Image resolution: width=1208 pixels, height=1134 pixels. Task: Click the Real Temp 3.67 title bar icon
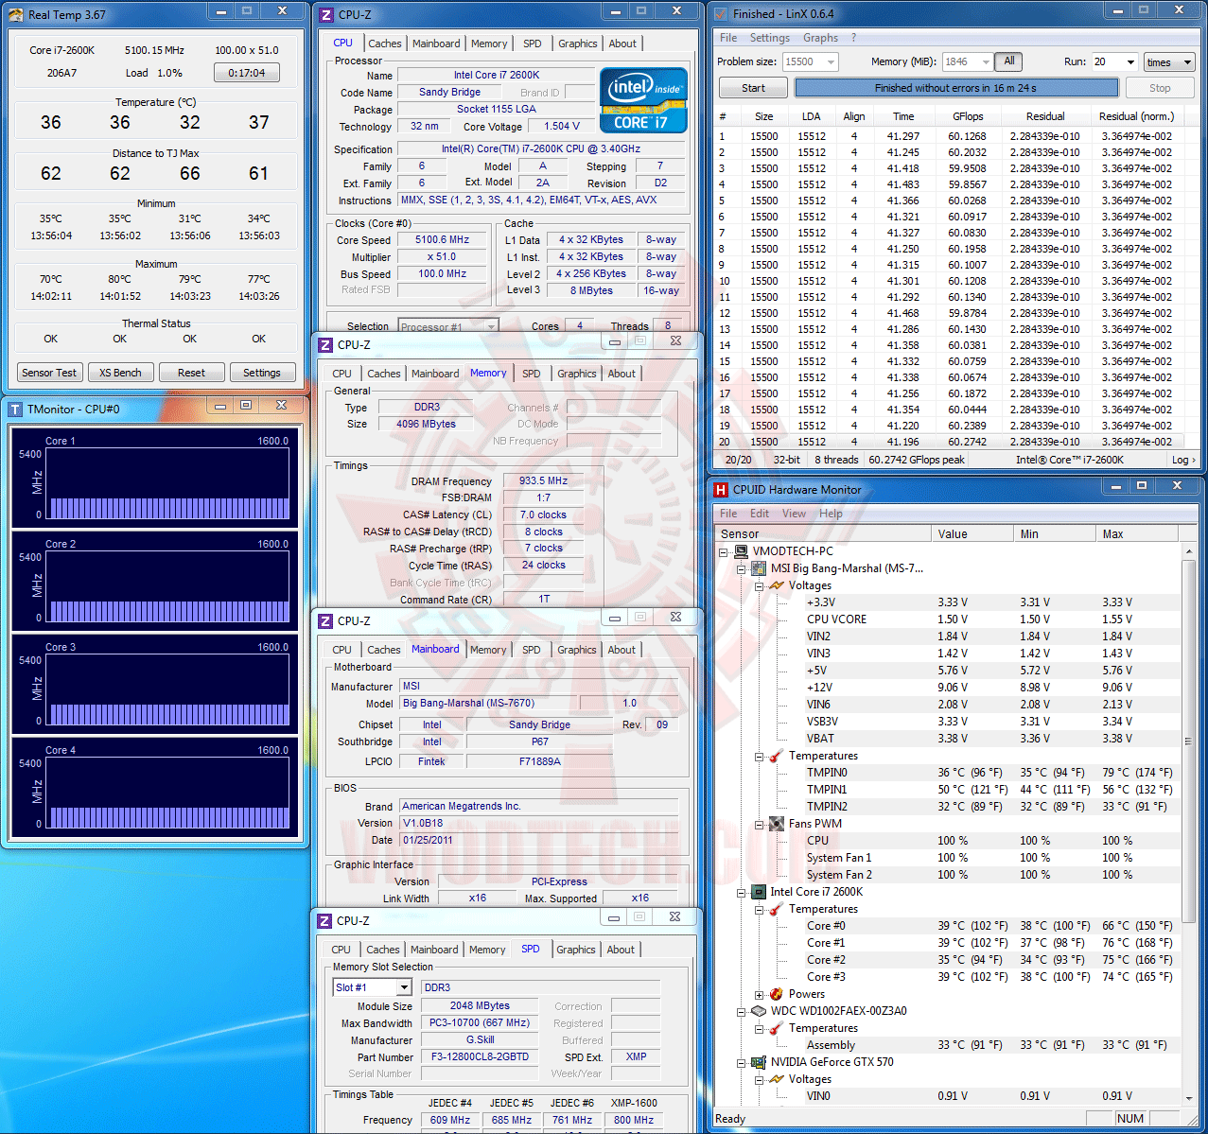tap(15, 14)
